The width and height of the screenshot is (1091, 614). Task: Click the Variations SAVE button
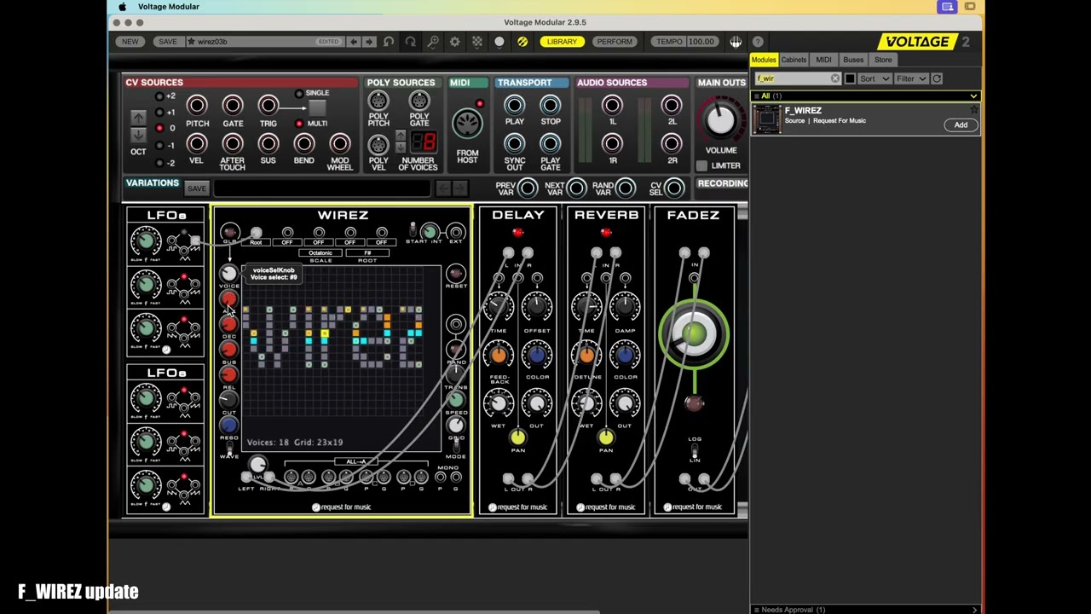click(197, 188)
